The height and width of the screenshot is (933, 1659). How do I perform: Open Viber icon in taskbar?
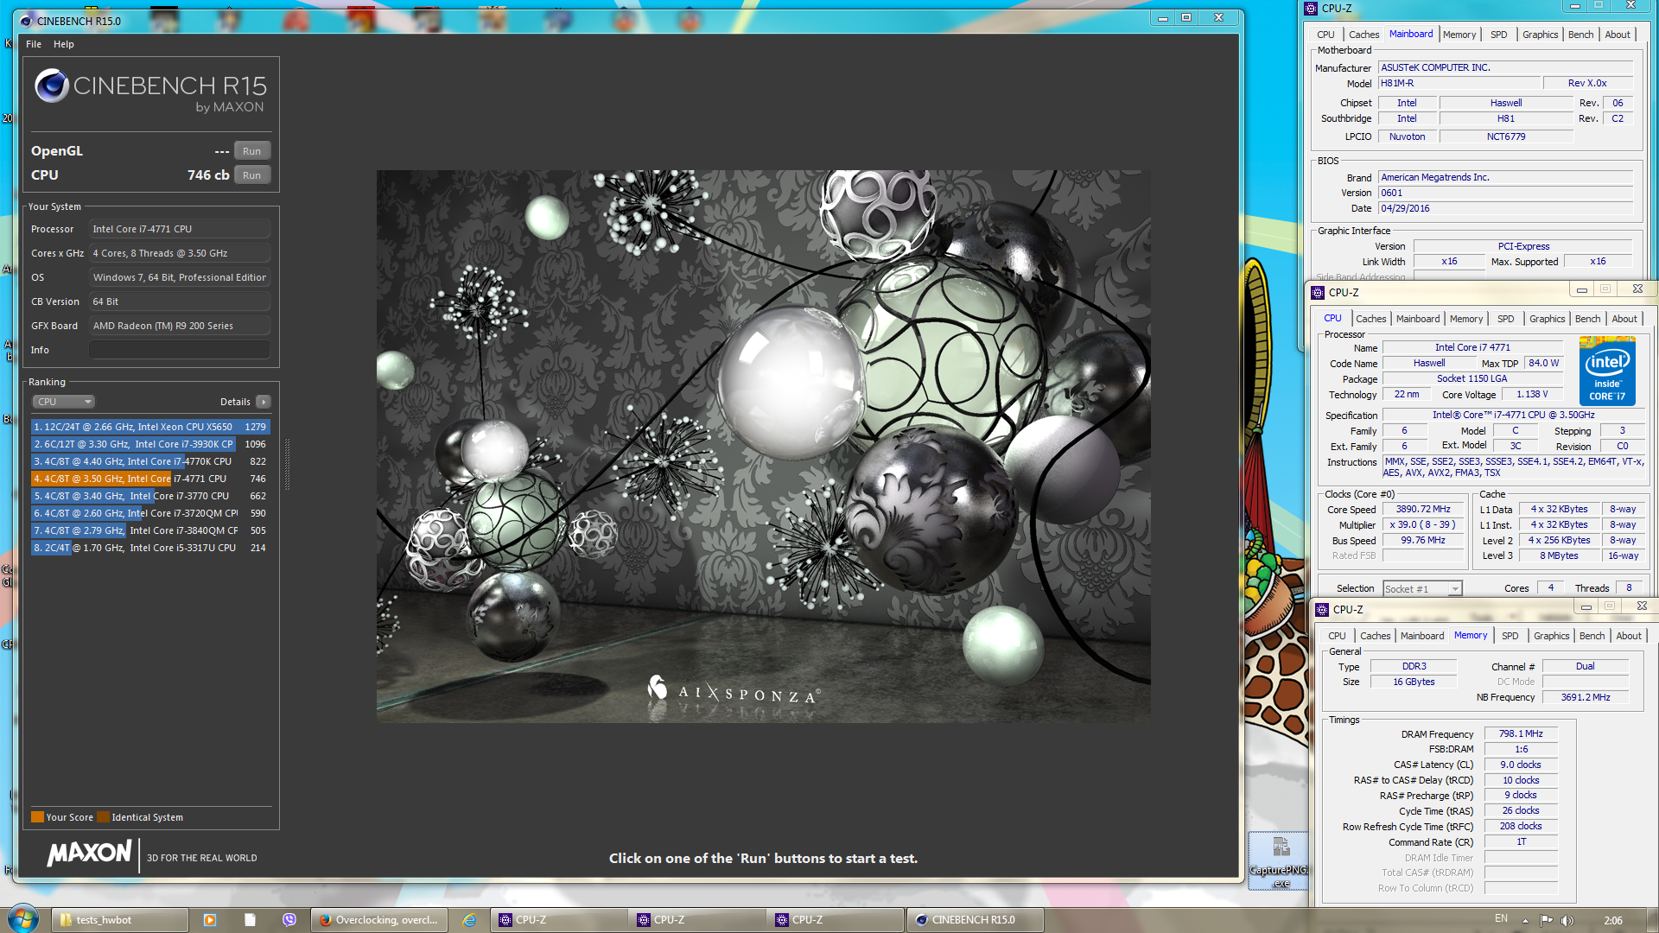[x=289, y=920]
